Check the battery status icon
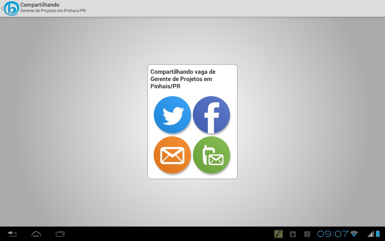 click(x=378, y=234)
